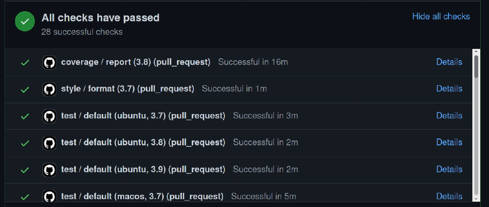Open Details for test default macos 3.7

pos(449,196)
